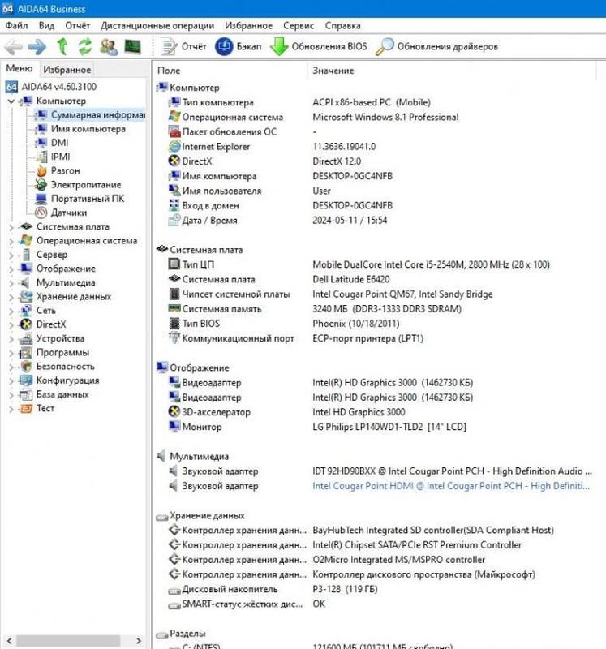Click Обновления драйверов magnifier button

pyautogui.click(x=436, y=47)
